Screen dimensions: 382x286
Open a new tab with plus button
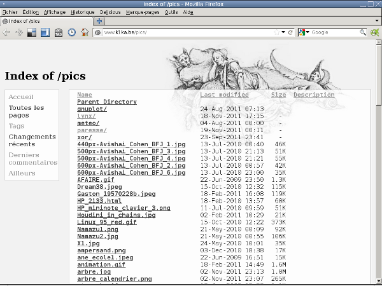point(99,22)
